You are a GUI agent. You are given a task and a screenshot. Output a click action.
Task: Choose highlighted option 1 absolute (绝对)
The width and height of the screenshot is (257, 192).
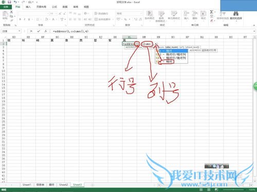click(x=171, y=51)
